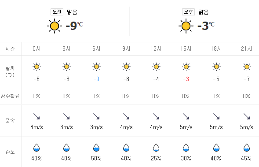The image size is (259, 167).
Task: Select the 18시 time column header
Action: 216,48
